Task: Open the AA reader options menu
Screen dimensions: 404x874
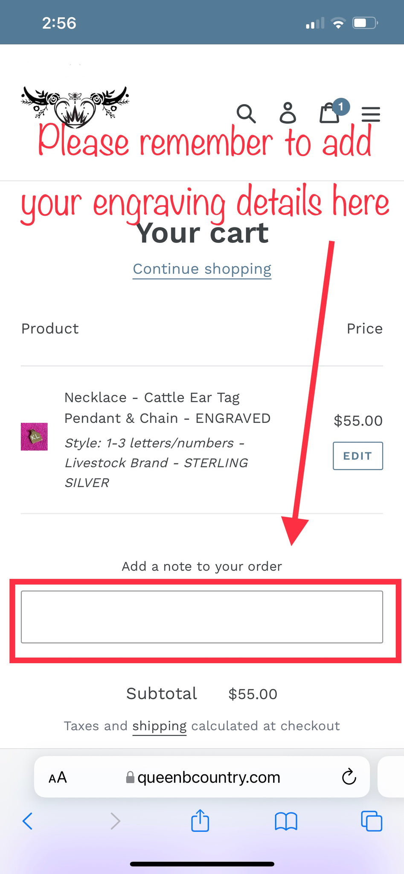Action: click(x=58, y=778)
